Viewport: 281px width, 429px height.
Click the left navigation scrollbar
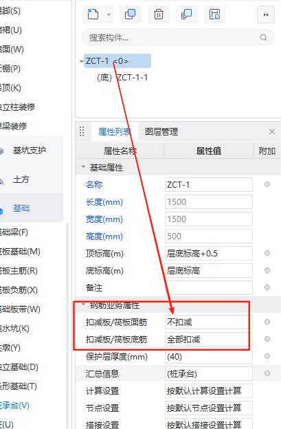pos(67,326)
